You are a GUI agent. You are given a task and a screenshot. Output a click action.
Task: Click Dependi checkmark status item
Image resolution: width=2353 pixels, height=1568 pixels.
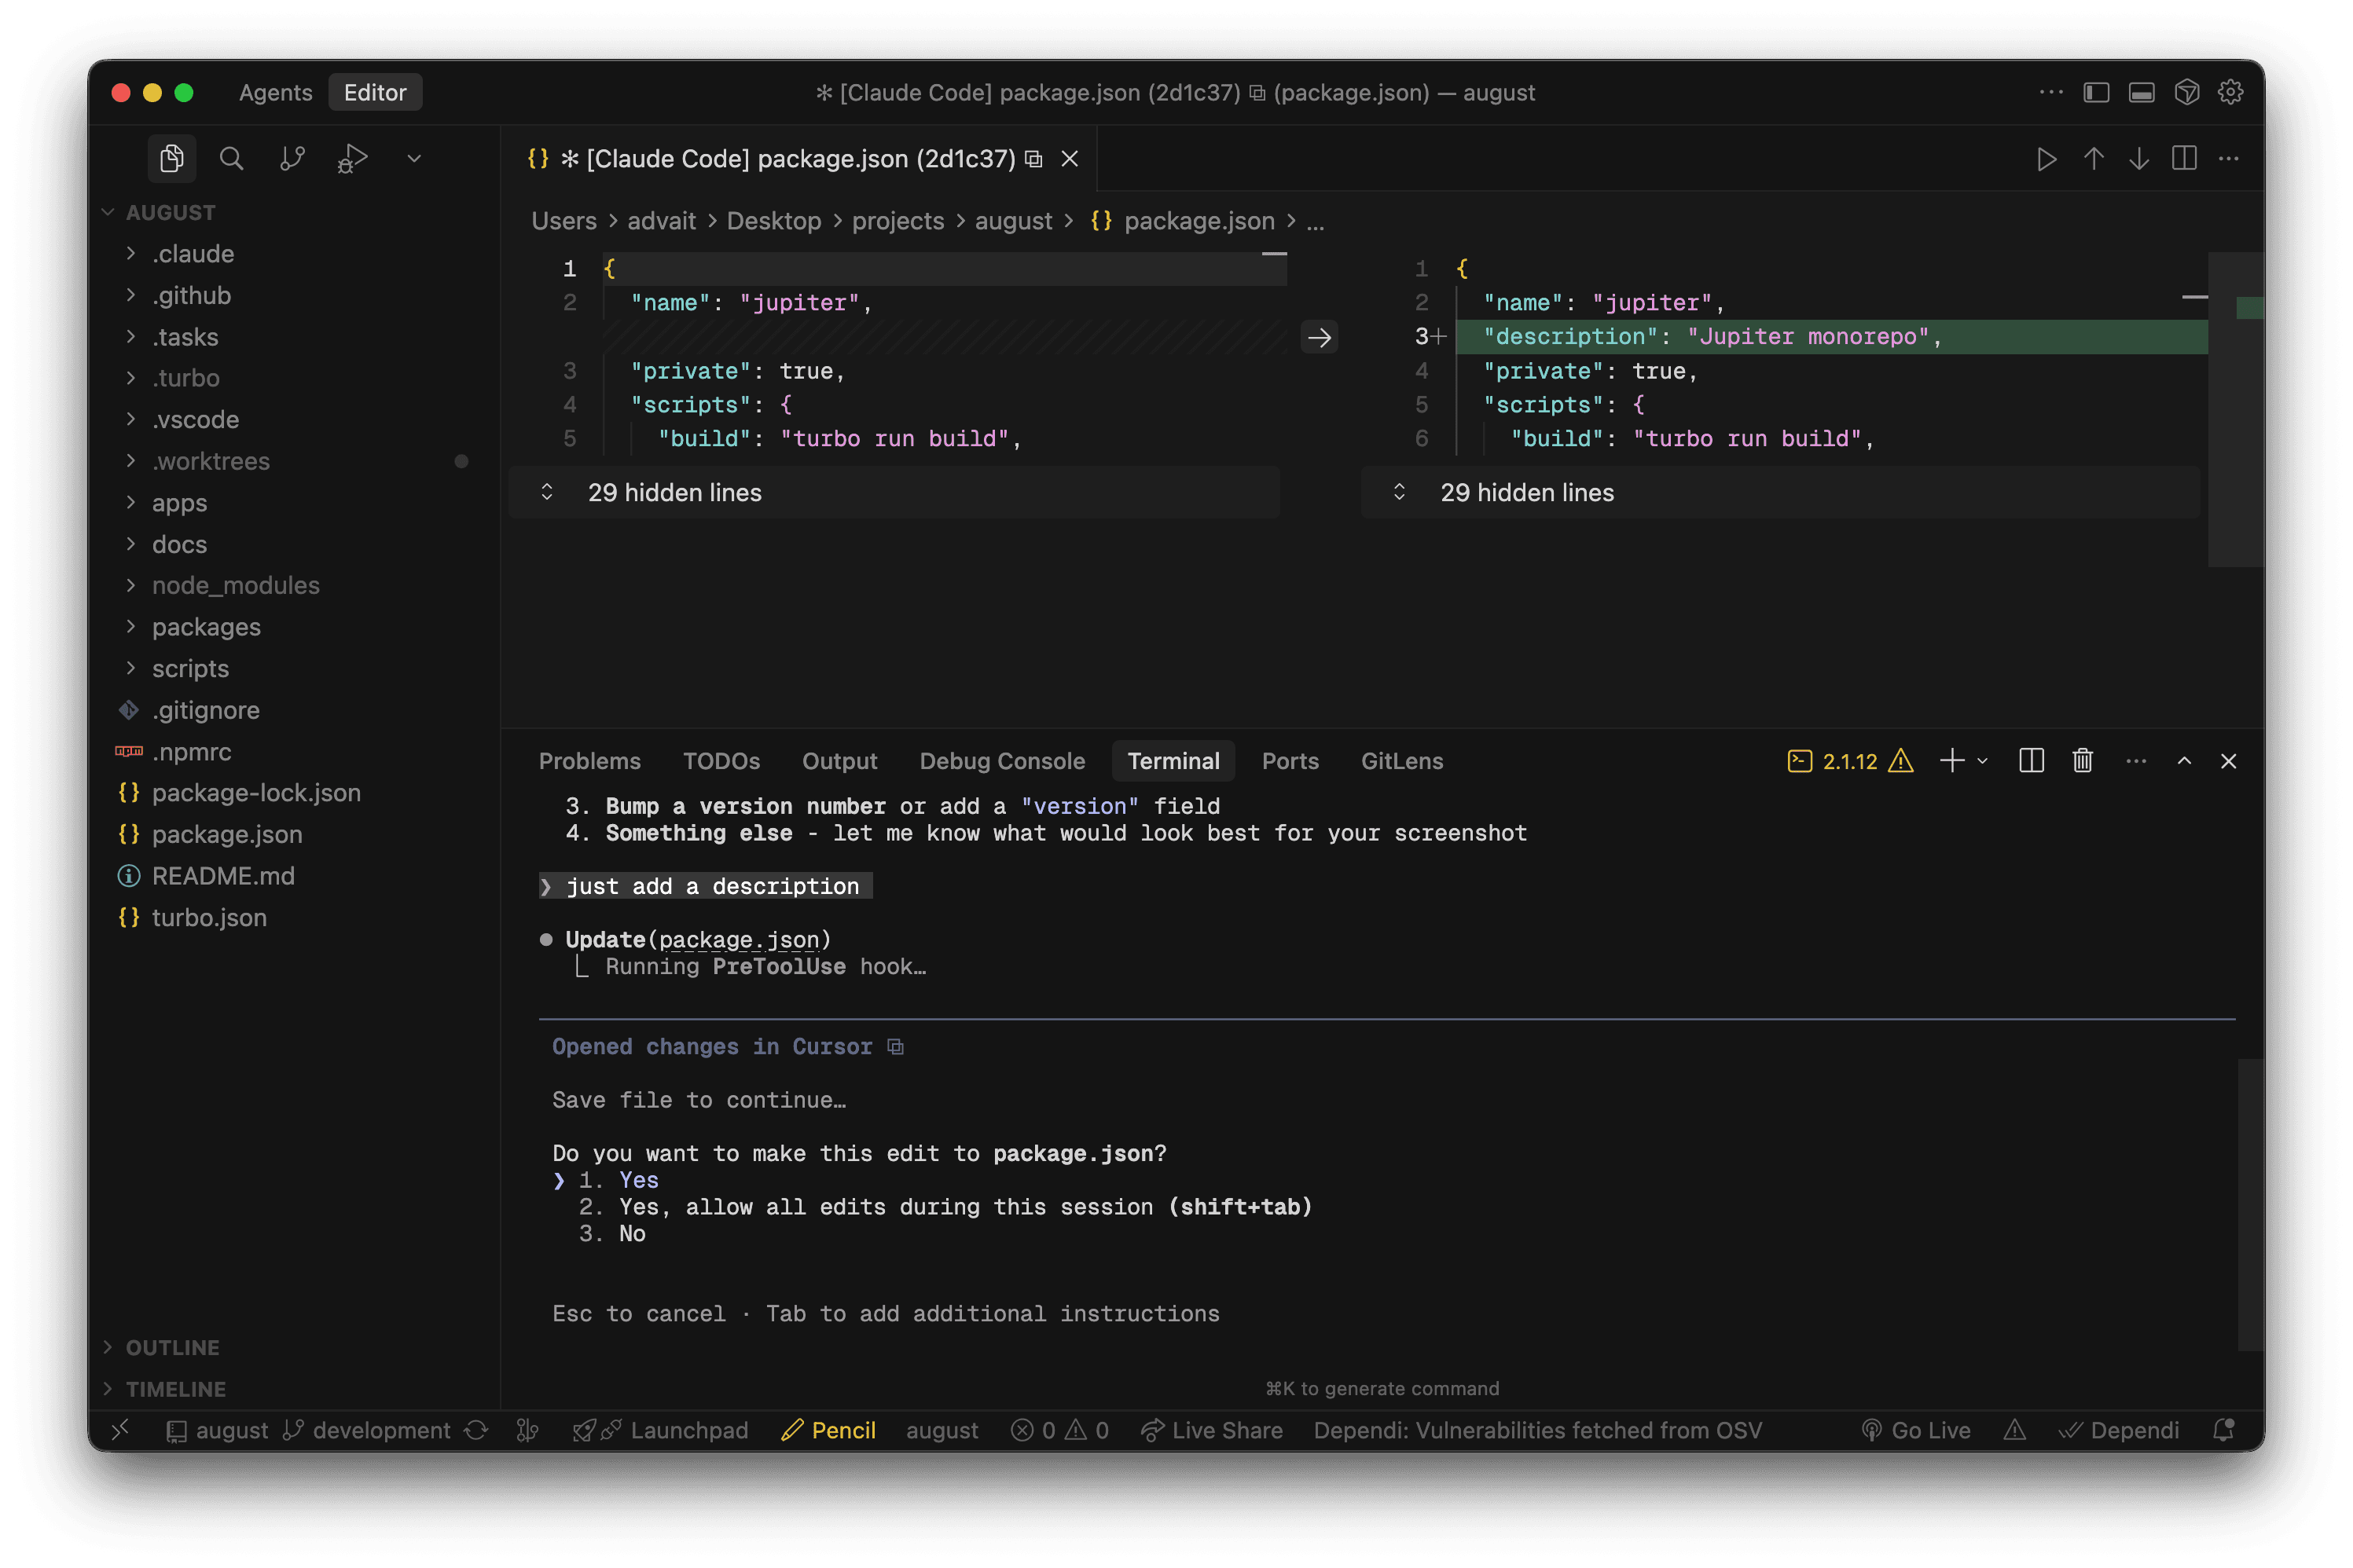[2119, 1430]
